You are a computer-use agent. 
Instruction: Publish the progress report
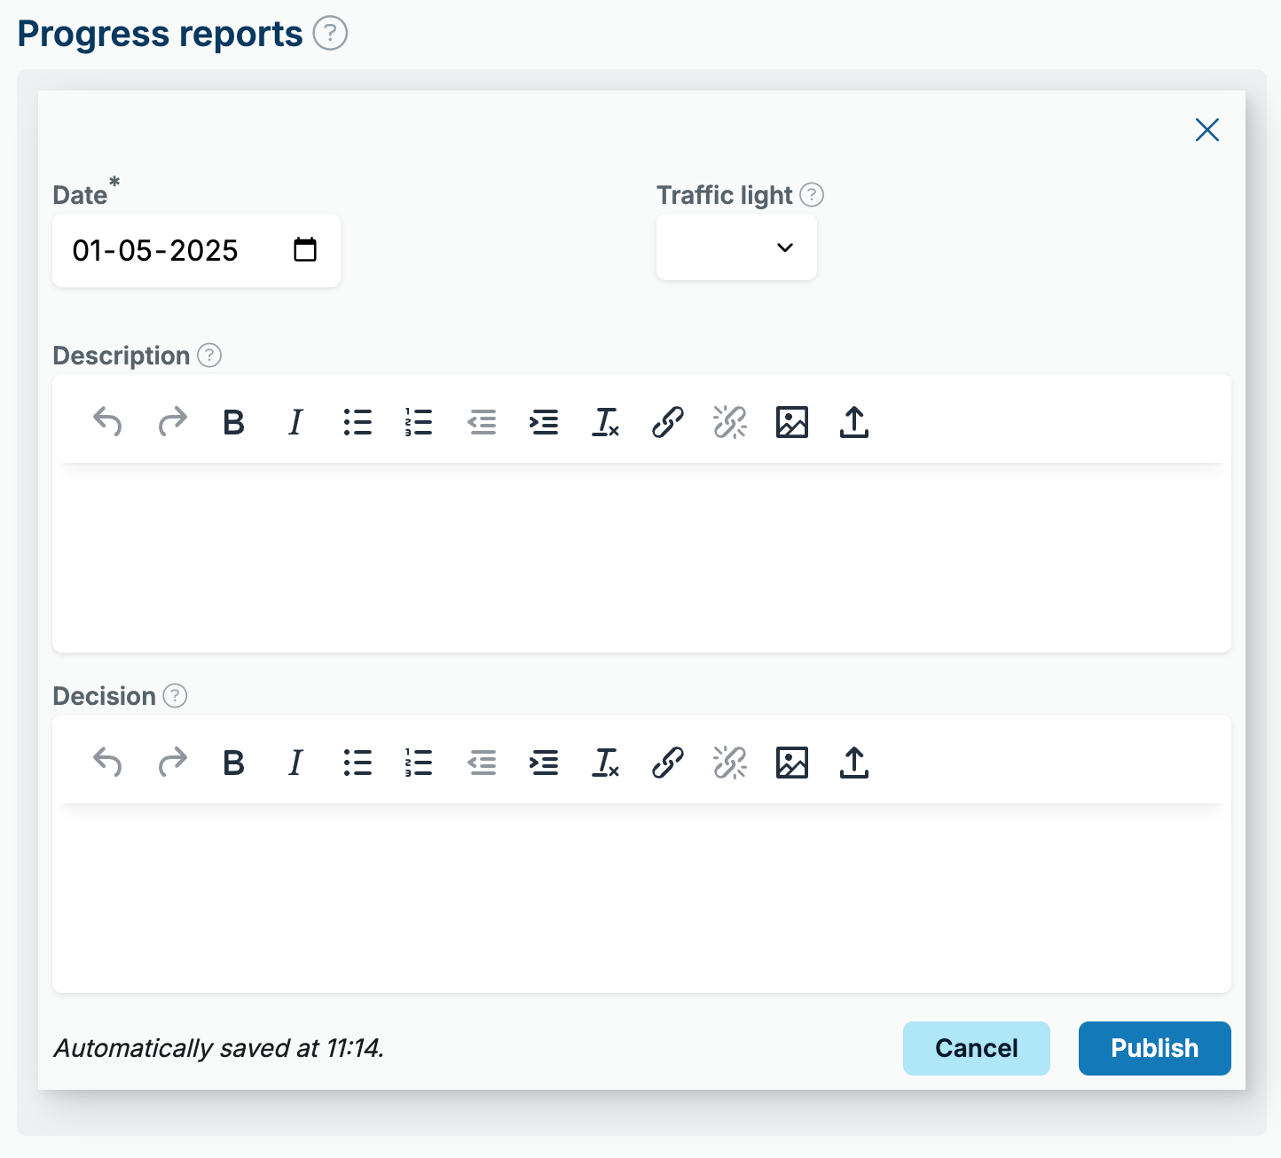(x=1154, y=1048)
